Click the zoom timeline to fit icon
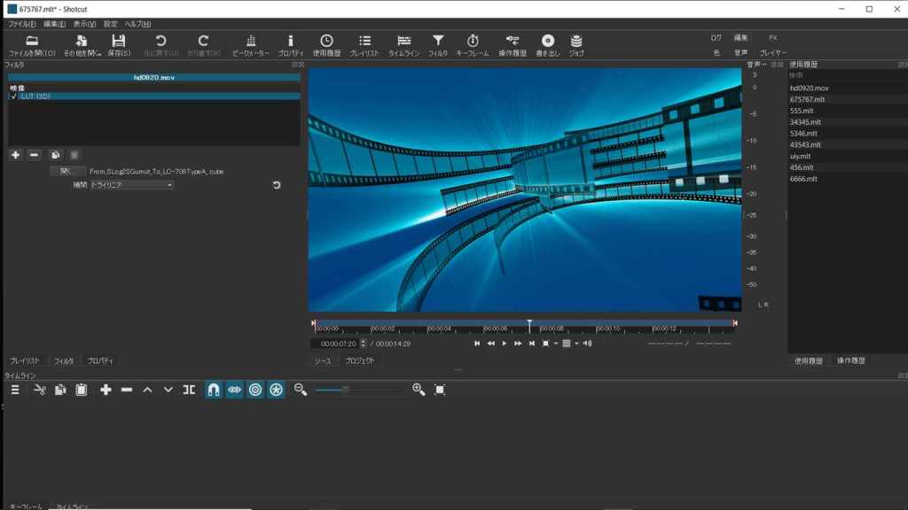The height and width of the screenshot is (510, 908). 440,390
